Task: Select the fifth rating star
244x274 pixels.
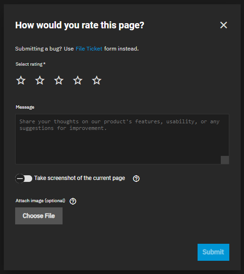Action: (x=97, y=80)
